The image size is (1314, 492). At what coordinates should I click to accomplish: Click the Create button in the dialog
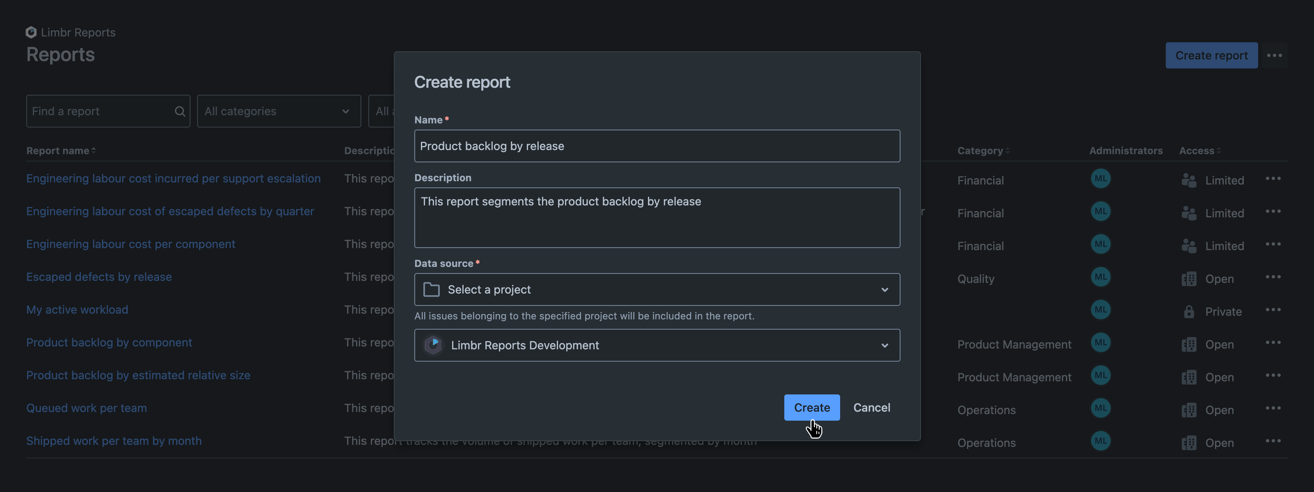pos(811,408)
